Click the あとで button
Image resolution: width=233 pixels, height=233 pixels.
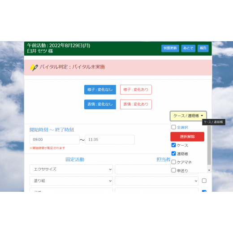coord(188,48)
